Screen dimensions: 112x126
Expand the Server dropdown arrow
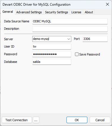69,39
